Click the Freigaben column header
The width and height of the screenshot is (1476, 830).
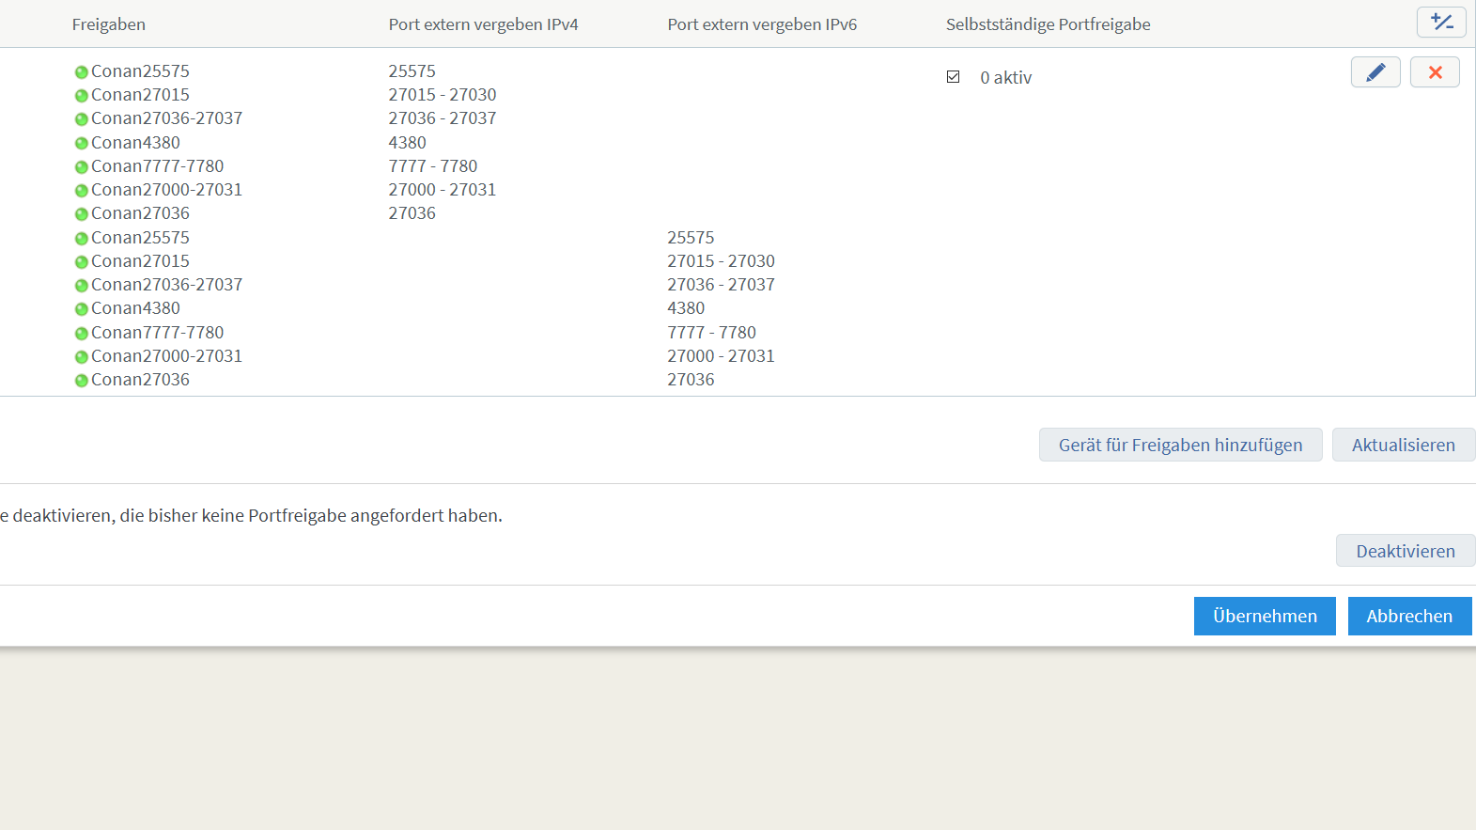[109, 24]
